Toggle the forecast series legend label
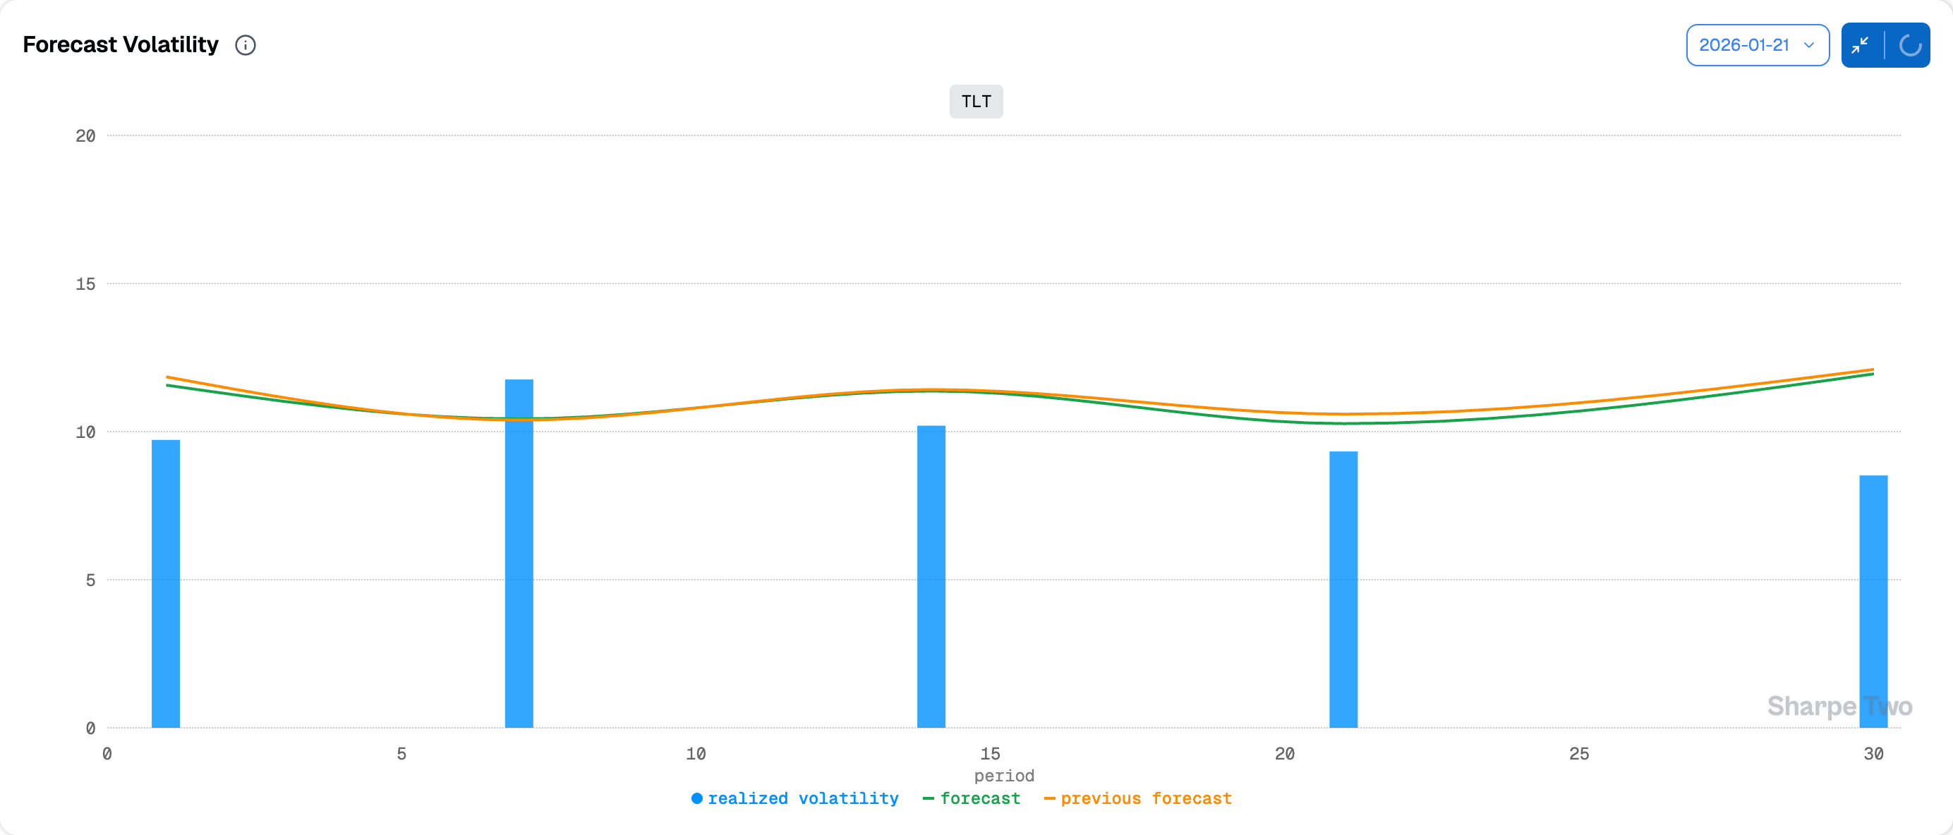The height and width of the screenshot is (835, 1953). coord(979,798)
